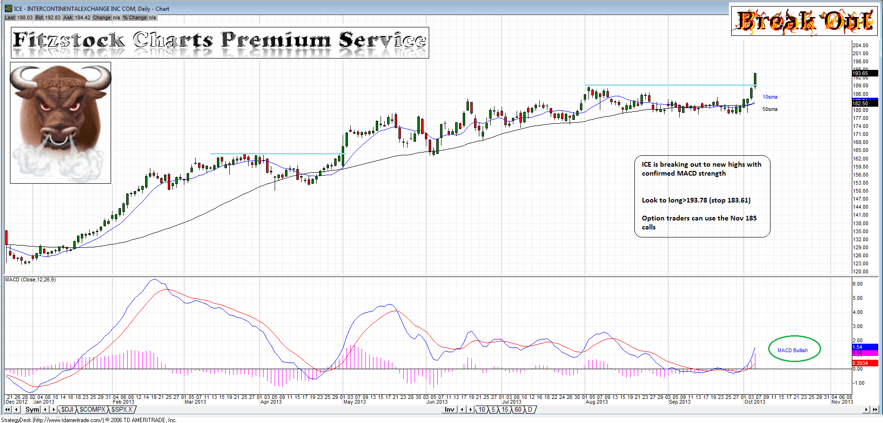Image resolution: width=883 pixels, height=423 pixels.
Task: Click the green MACD Bullish ellipse annotation
Action: click(794, 349)
